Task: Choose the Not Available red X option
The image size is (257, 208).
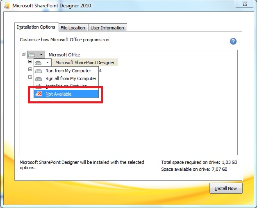Action: 66,94
